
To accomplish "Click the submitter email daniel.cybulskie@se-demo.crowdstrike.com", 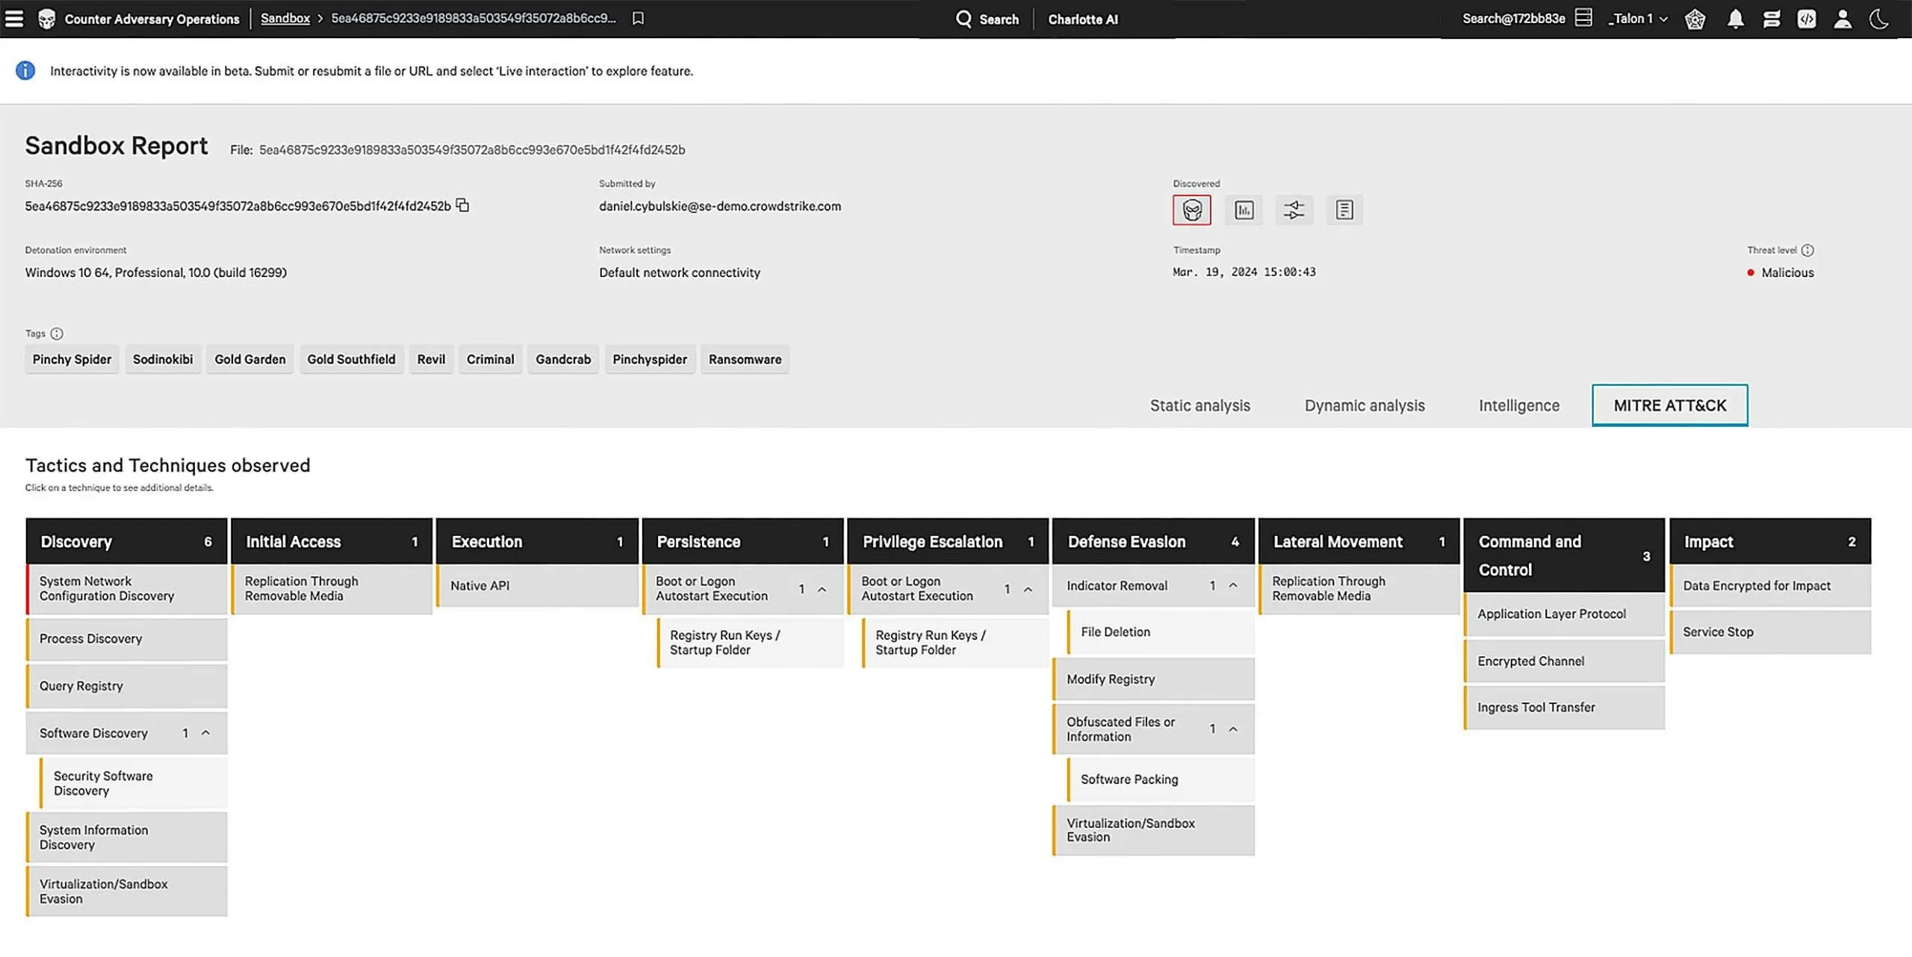I will (720, 206).
